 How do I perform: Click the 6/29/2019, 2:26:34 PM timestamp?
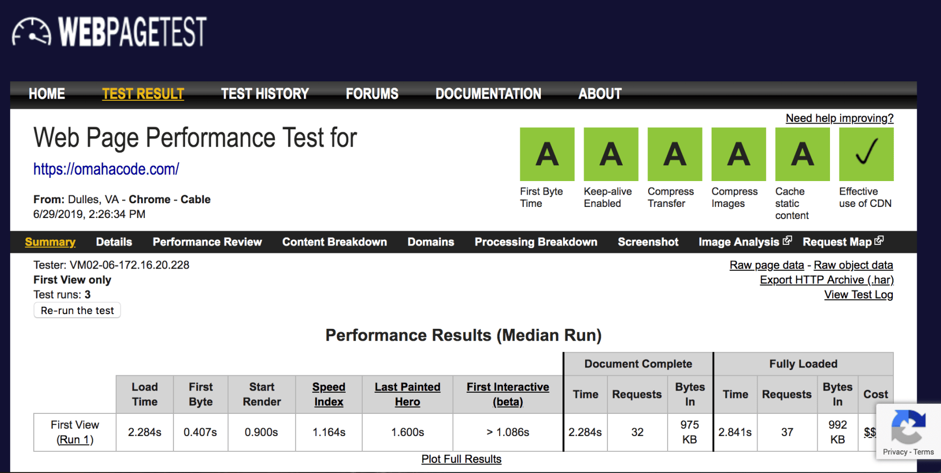coord(89,214)
